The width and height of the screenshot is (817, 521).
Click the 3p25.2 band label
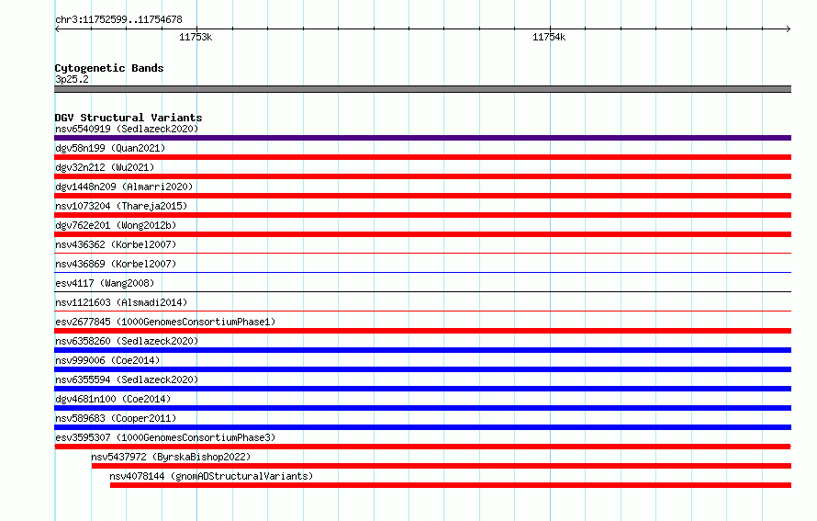coord(72,79)
